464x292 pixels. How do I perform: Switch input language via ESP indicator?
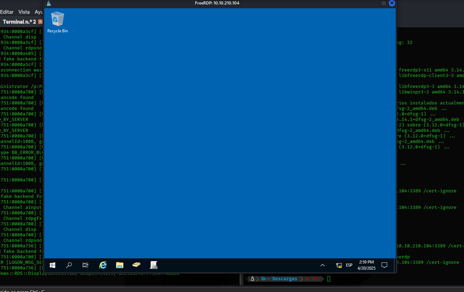click(x=349, y=265)
